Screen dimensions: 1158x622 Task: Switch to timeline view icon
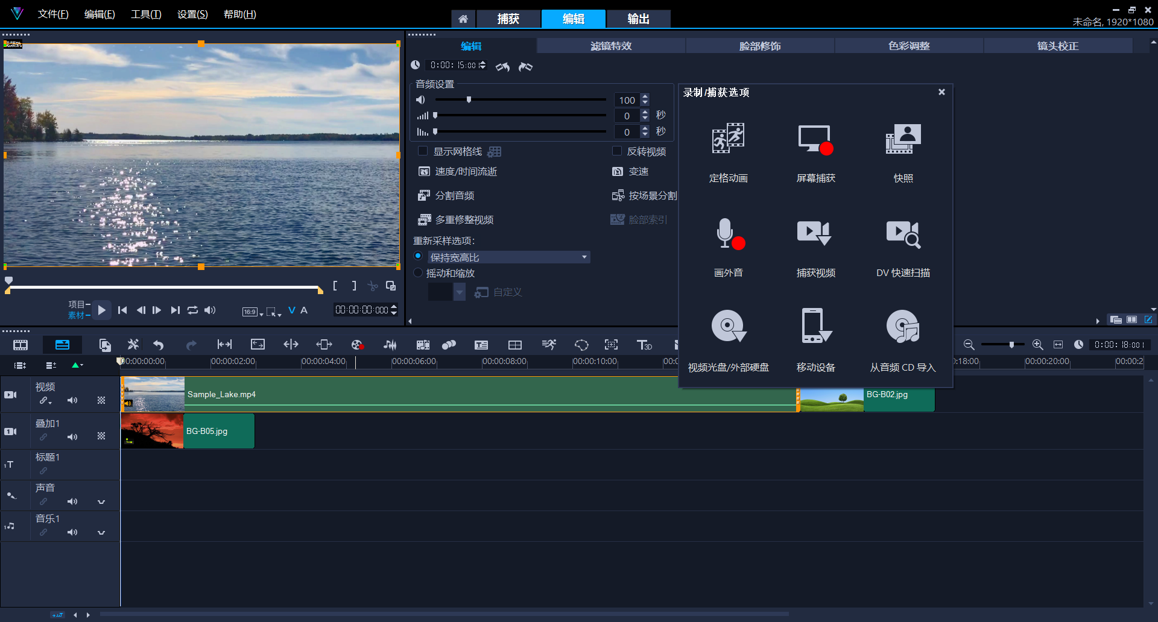[x=62, y=345]
